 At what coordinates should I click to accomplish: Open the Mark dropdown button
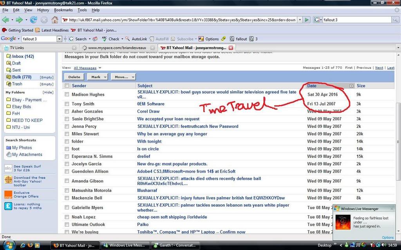(97, 77)
